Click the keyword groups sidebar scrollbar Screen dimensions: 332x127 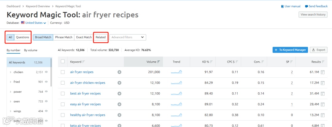(51, 72)
